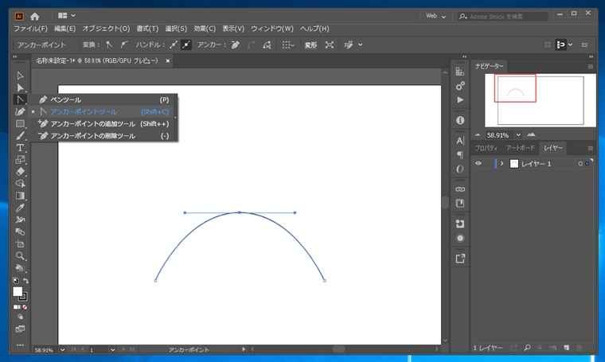Click the swap fill and stroke icon
This screenshot has height=362, width=605.
(x=25, y=281)
